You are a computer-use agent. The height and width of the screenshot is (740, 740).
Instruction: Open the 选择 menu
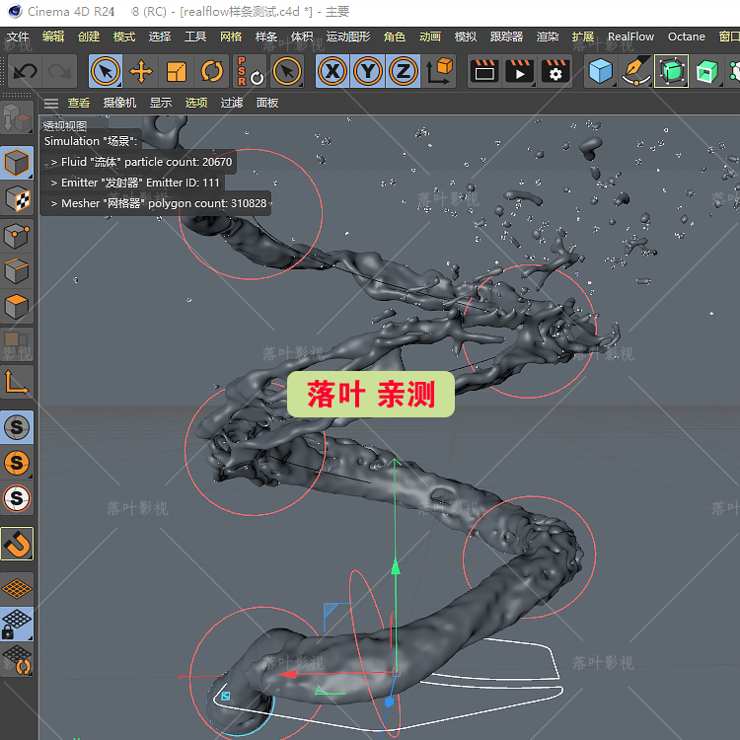point(160,37)
